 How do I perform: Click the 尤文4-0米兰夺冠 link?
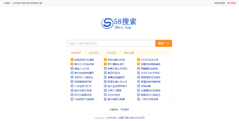coord(150,73)
